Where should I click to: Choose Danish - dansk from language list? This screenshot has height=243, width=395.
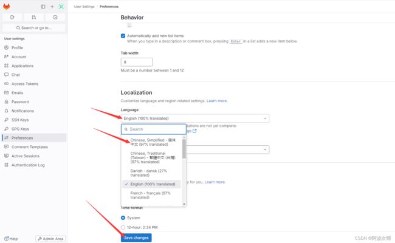[151, 173]
